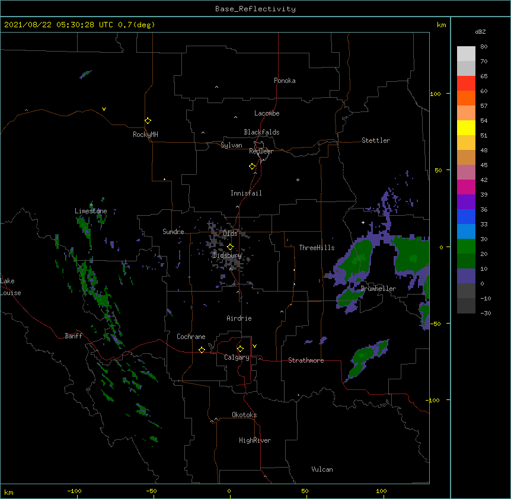Select the Lacombe city label
Image resolution: width=511 pixels, height=499 pixels.
(x=267, y=113)
